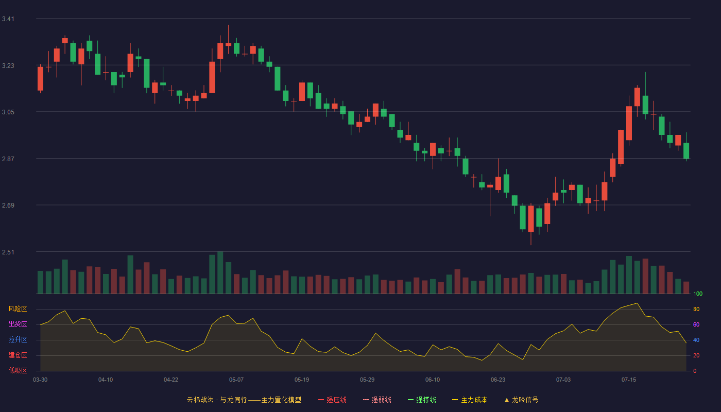Toggle the 云梯战法 主力量化模型 legend entry
The image size is (721, 412).
[x=244, y=400]
